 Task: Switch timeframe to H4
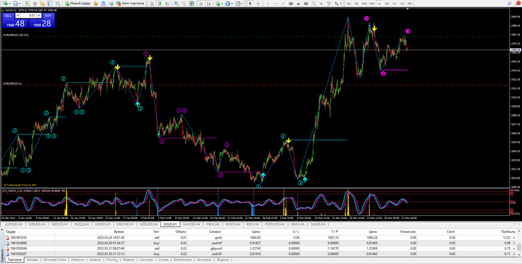click(x=387, y=4)
